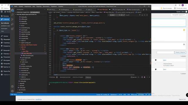Viewport: 188px width, 105px height.
Task: Split the terminal panel
Action: tap(142, 77)
